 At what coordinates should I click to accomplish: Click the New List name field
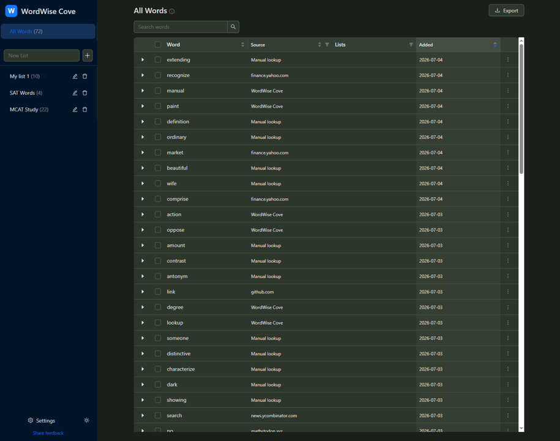click(42, 55)
